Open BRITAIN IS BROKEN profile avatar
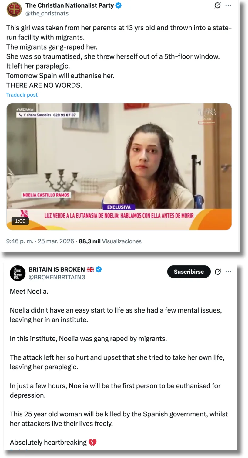The width and height of the screenshot is (248, 458). [18, 273]
